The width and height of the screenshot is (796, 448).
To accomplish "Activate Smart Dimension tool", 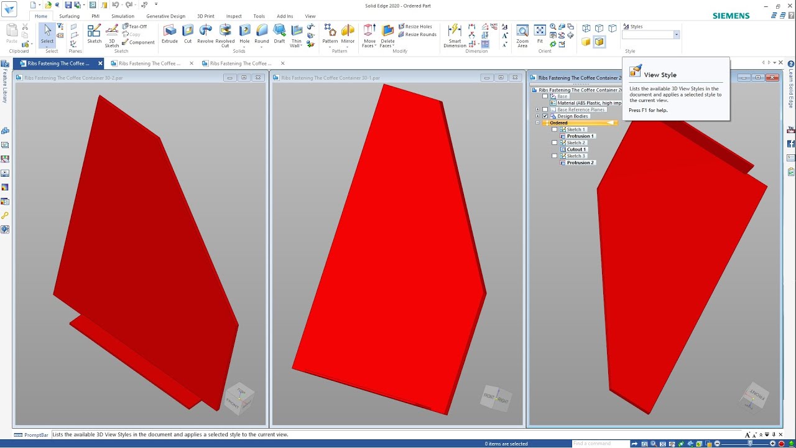I will [455, 35].
